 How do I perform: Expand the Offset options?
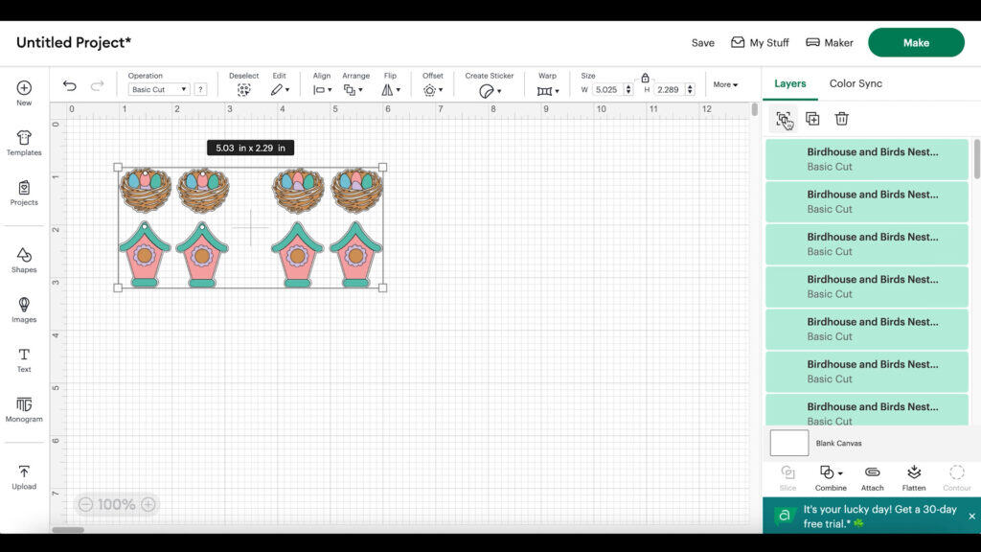[x=432, y=90]
